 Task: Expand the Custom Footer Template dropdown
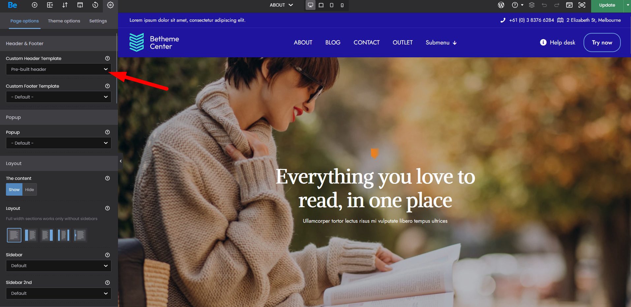[59, 97]
